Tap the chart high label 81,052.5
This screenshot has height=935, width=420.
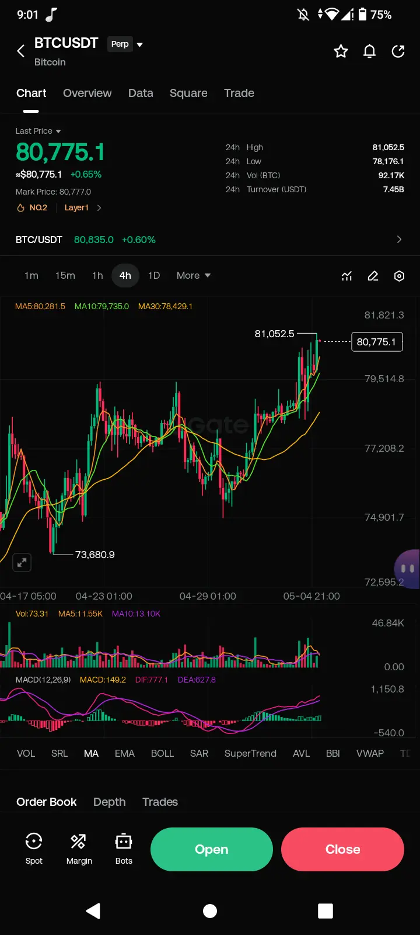[274, 334]
